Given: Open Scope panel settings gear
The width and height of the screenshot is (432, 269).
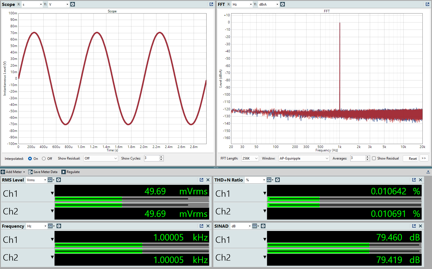Looking at the screenshot, I should pyautogui.click(x=73, y=4).
